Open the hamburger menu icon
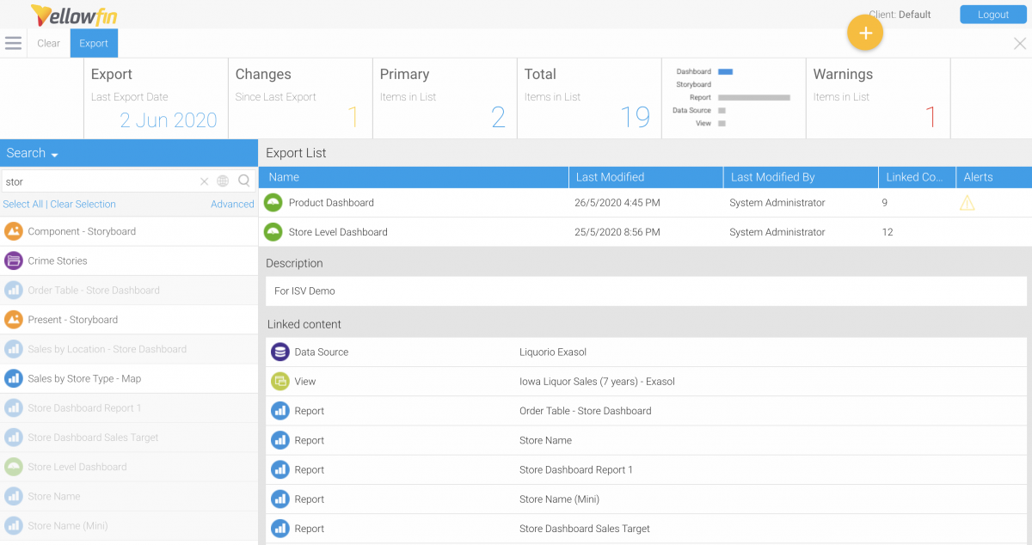1032x545 pixels. click(x=13, y=43)
